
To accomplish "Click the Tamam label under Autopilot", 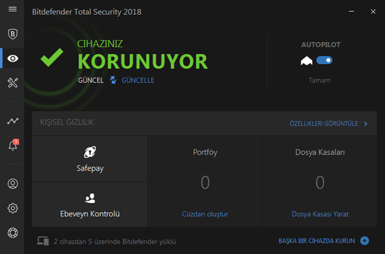I will [320, 81].
